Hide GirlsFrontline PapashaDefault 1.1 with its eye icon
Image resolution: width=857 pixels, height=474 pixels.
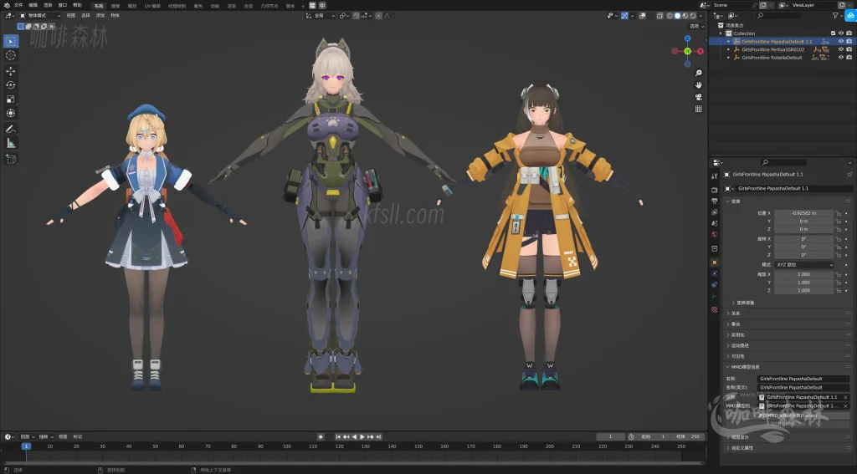841,42
